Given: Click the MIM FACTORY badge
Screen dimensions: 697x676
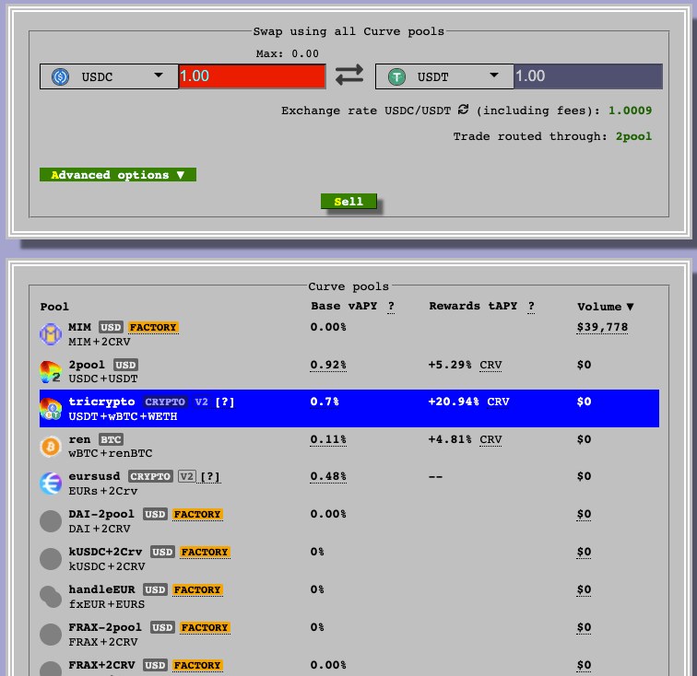Looking at the screenshot, I should tap(153, 327).
